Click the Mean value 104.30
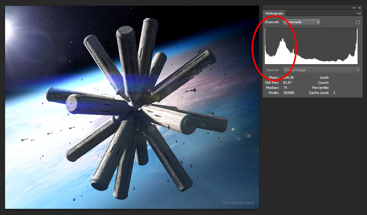The image size is (367, 215). 288,78
